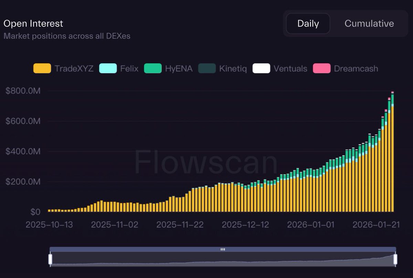Click the TradeXYZ legend label text

coord(75,68)
